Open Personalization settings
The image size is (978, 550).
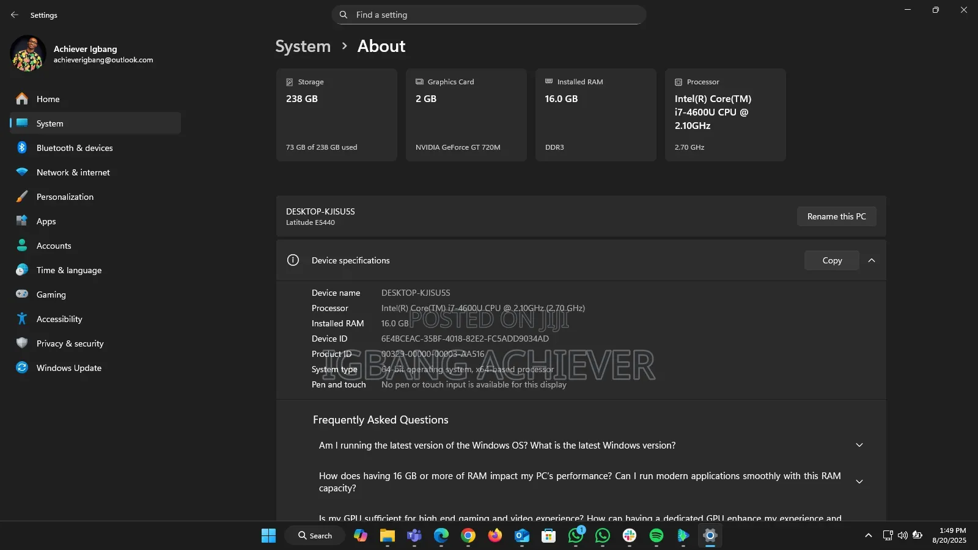95,196
